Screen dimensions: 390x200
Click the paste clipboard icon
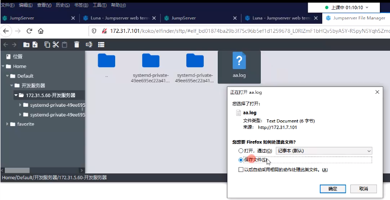[64, 45]
